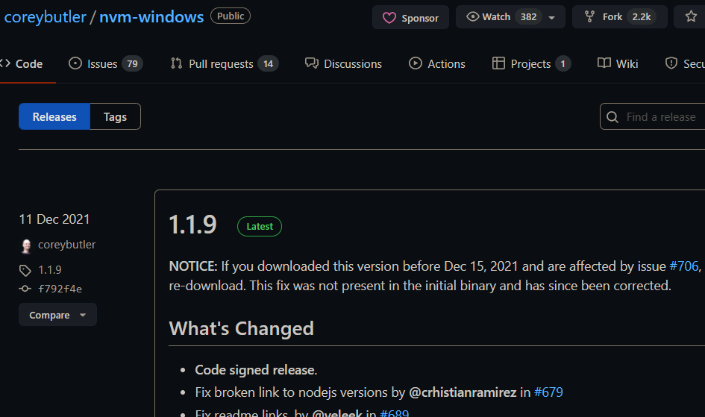Click the commit icon beside f792f4e

(25, 289)
